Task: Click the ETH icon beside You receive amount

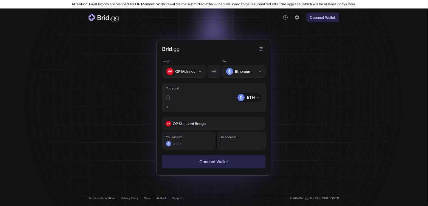Action: tap(169, 144)
